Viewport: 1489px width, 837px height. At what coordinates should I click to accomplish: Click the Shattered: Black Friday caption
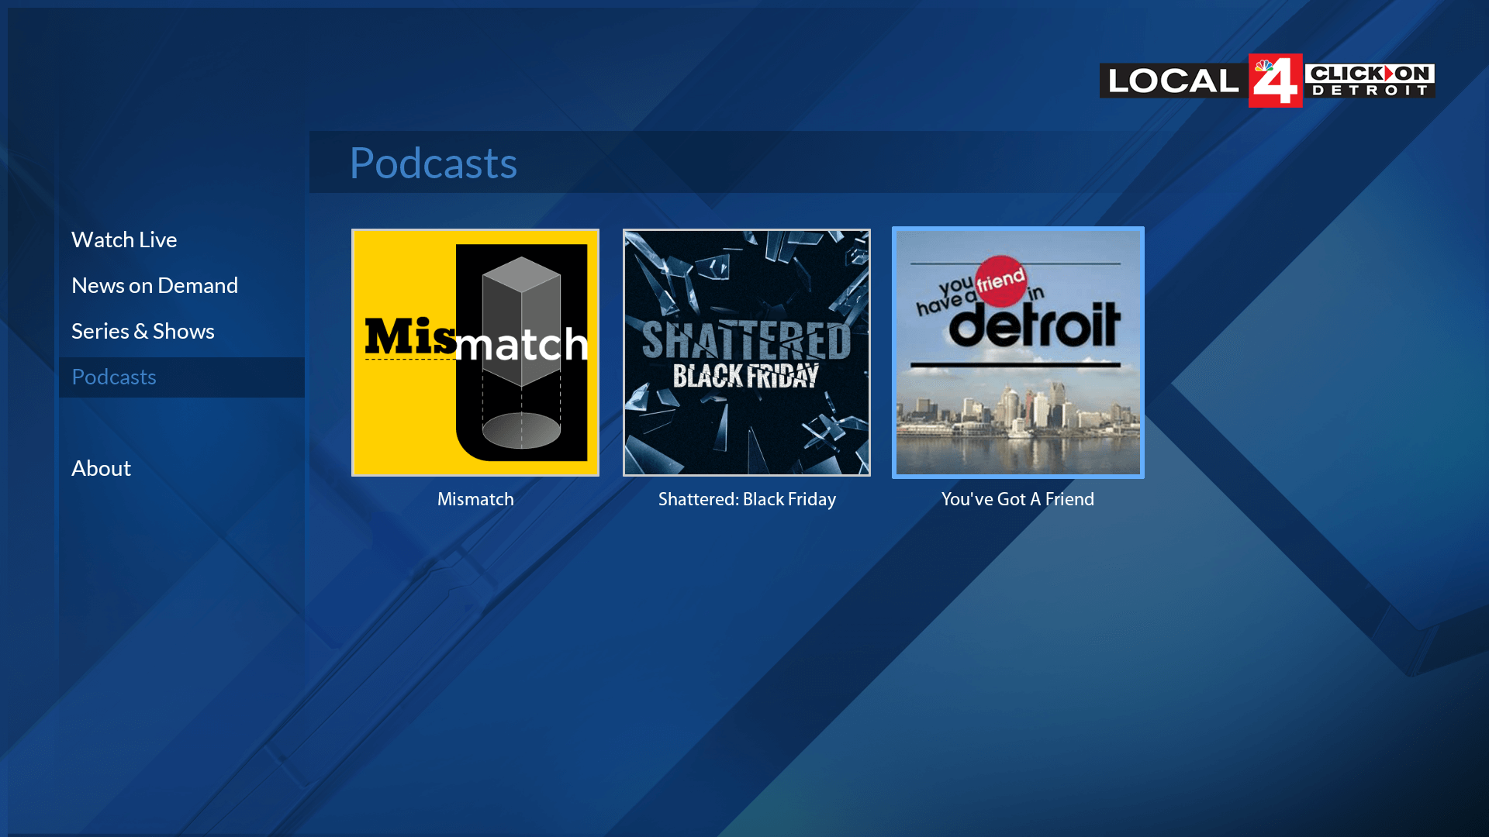[x=746, y=500]
